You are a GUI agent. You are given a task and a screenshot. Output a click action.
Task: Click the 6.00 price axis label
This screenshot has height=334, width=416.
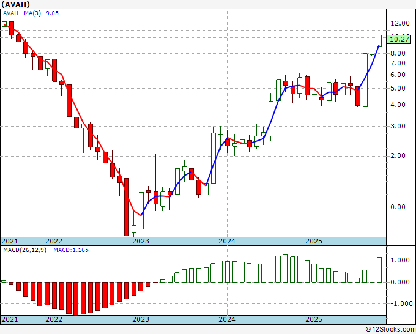(x=398, y=75)
